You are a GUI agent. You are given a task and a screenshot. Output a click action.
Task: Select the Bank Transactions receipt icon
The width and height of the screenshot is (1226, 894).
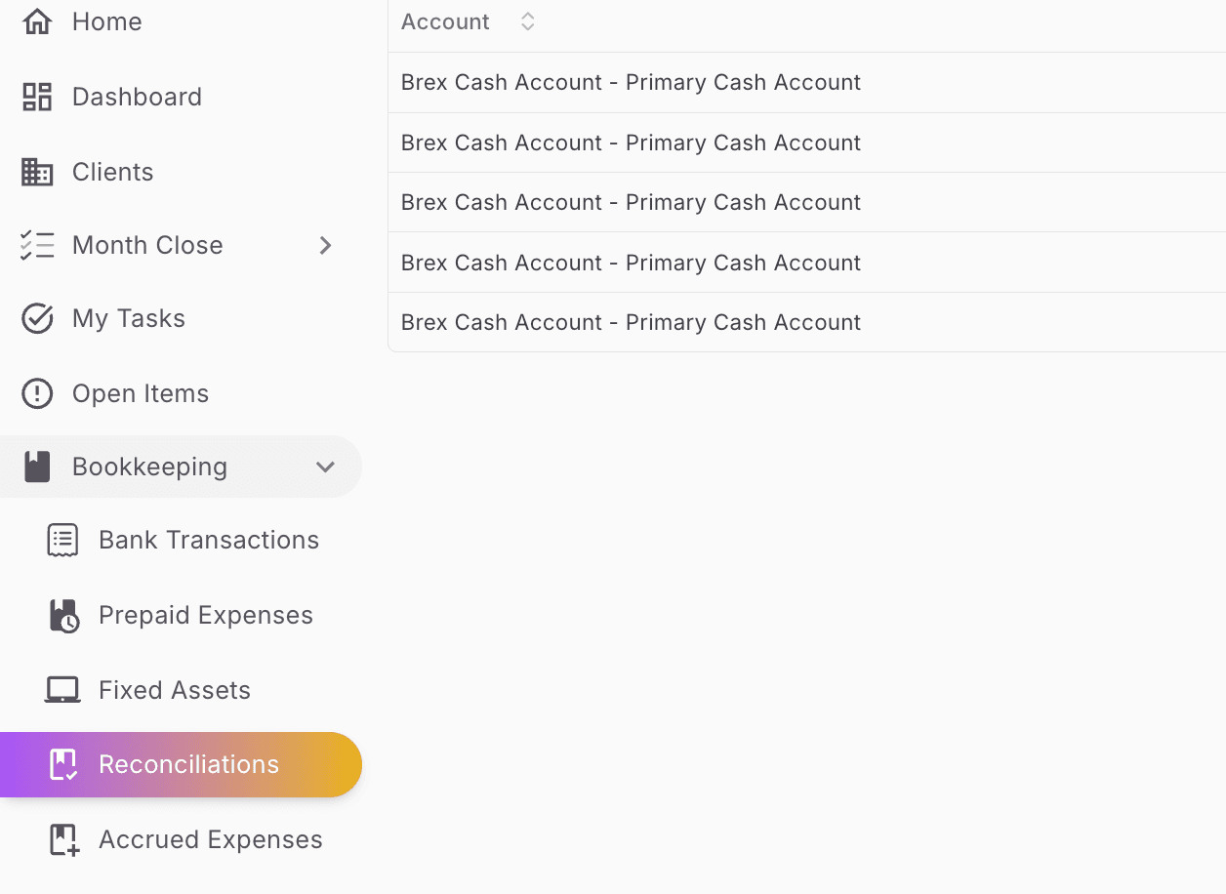(62, 539)
